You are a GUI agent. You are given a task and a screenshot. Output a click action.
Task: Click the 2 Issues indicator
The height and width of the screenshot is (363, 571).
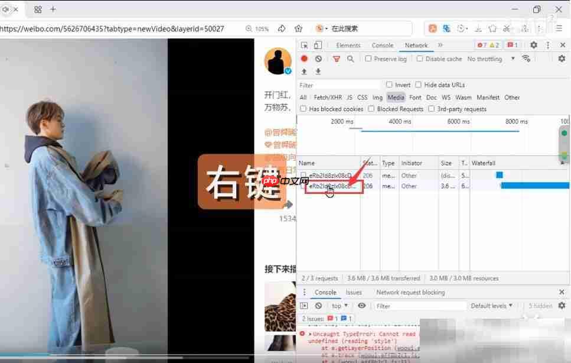(x=327, y=319)
